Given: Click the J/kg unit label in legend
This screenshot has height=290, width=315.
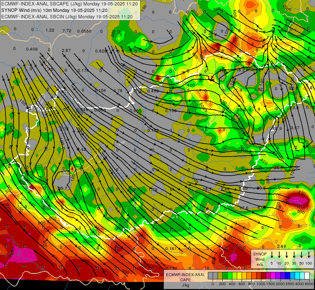Looking at the screenshot, I should (x=185, y=285).
